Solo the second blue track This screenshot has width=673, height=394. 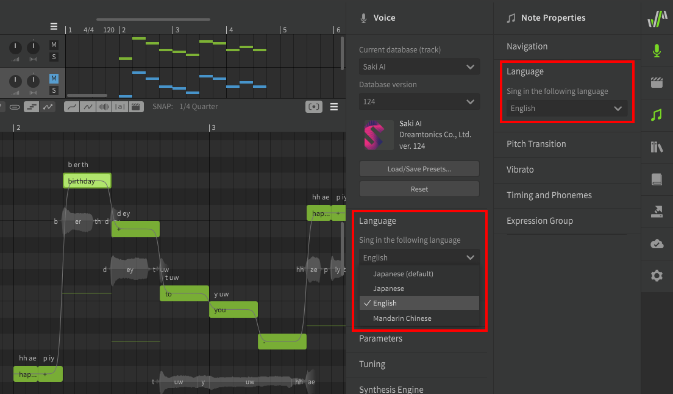[x=54, y=90]
